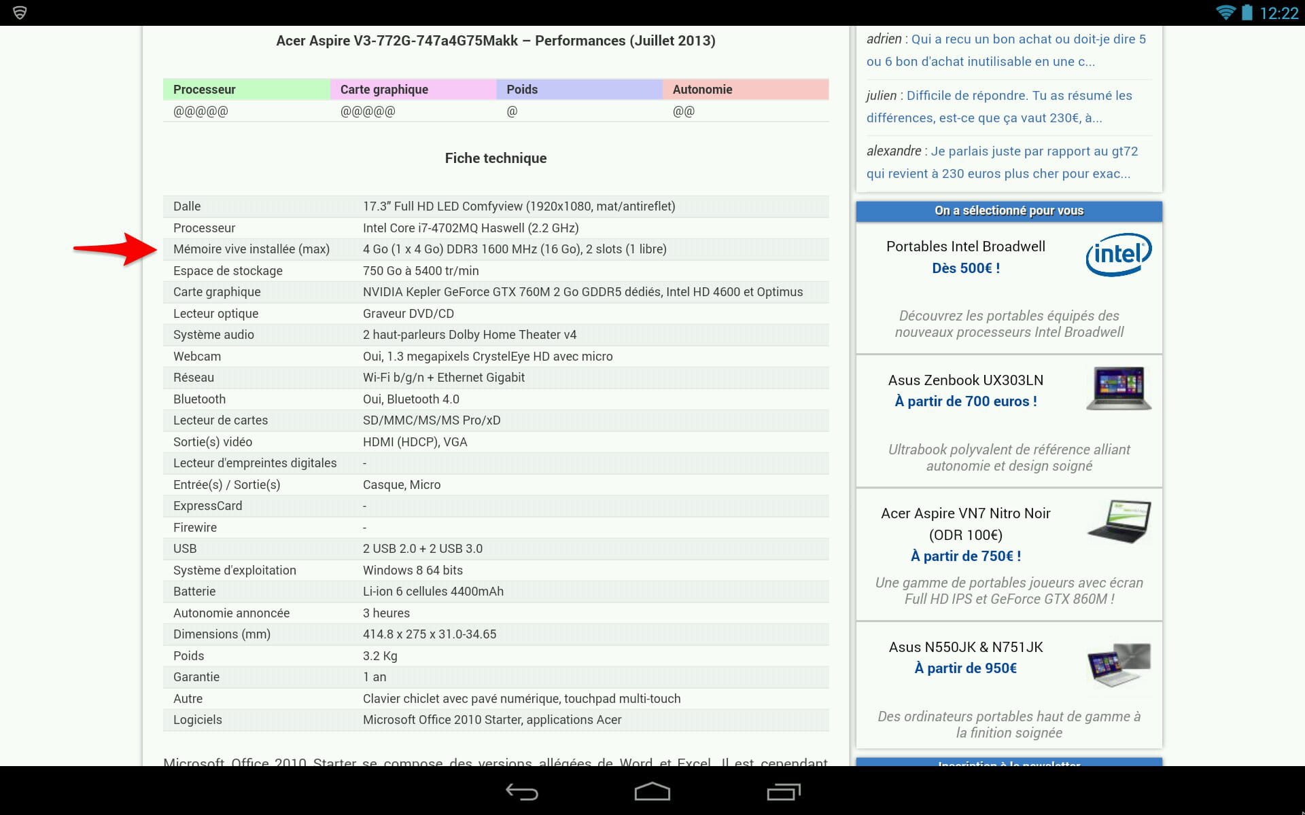Select 'SD/MMC/MS/MS Pro/xD' card reader value
This screenshot has height=815, width=1305.
(x=431, y=420)
